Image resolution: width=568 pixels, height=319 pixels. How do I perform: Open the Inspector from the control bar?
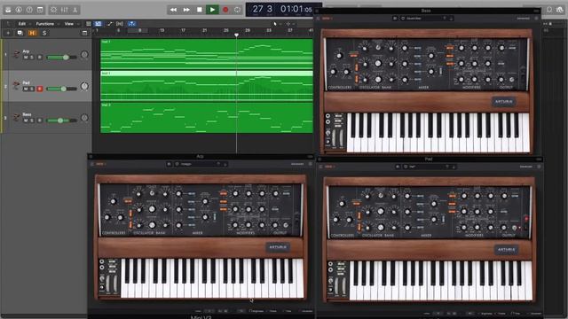[19, 10]
